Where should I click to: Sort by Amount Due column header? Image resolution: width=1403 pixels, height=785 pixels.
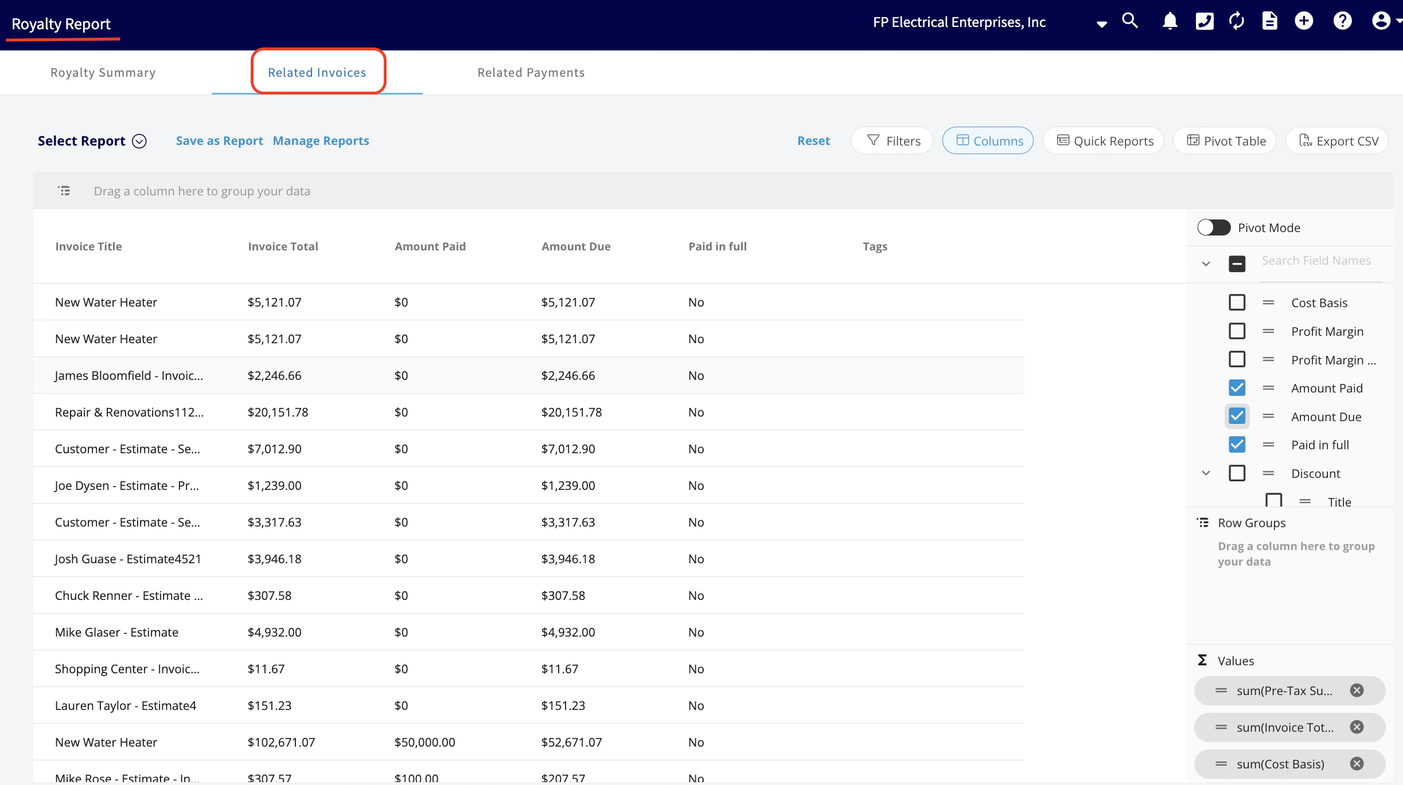(x=576, y=246)
